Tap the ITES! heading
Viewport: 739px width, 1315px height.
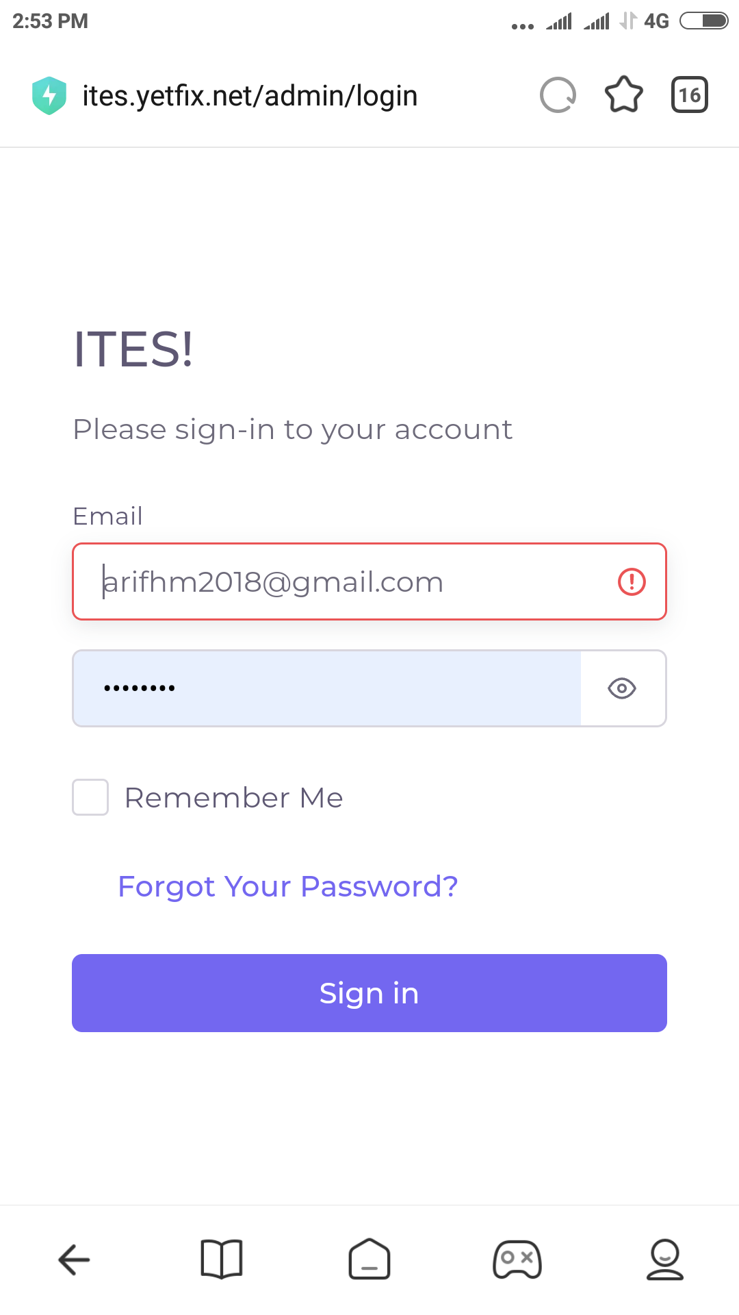[133, 349]
